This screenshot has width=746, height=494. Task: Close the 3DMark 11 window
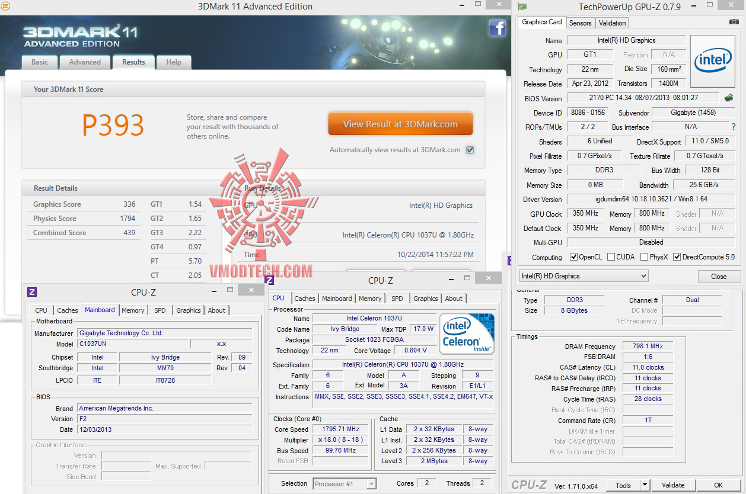(x=498, y=4)
